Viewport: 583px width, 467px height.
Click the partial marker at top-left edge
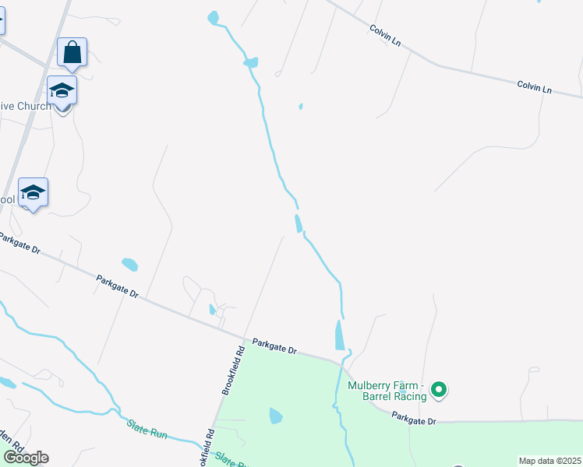[x=2, y=20]
